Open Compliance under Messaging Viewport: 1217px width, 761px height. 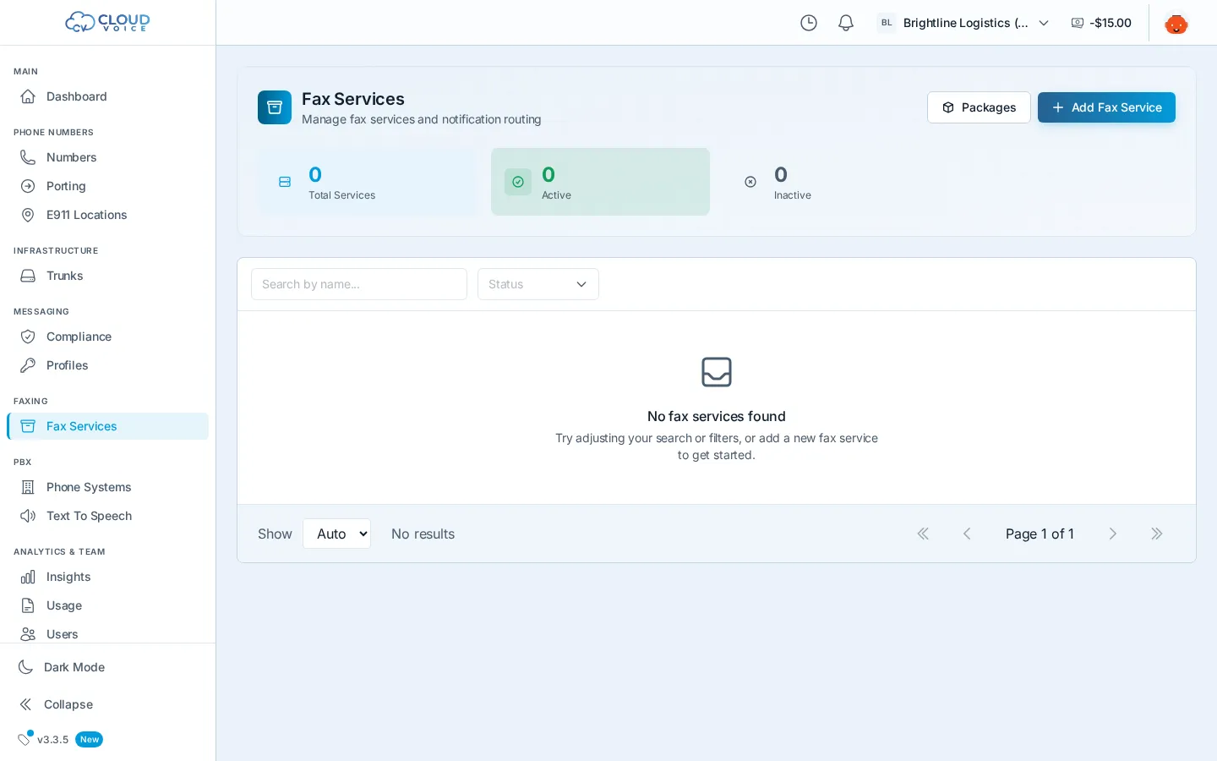tap(107, 337)
